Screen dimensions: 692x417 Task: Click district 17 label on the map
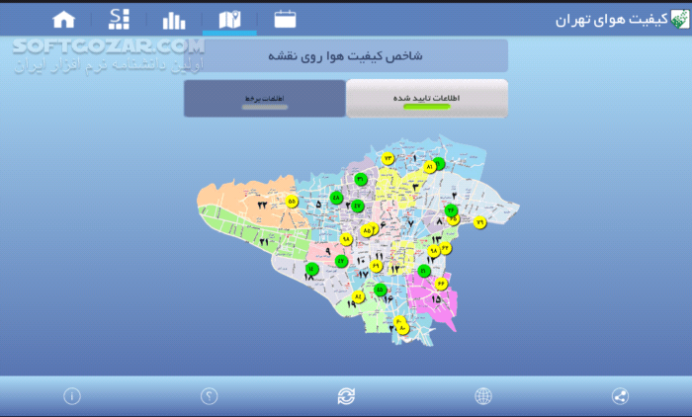pos(363,275)
